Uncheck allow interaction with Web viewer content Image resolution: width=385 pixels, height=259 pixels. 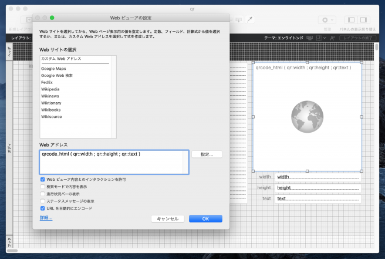pos(42,179)
